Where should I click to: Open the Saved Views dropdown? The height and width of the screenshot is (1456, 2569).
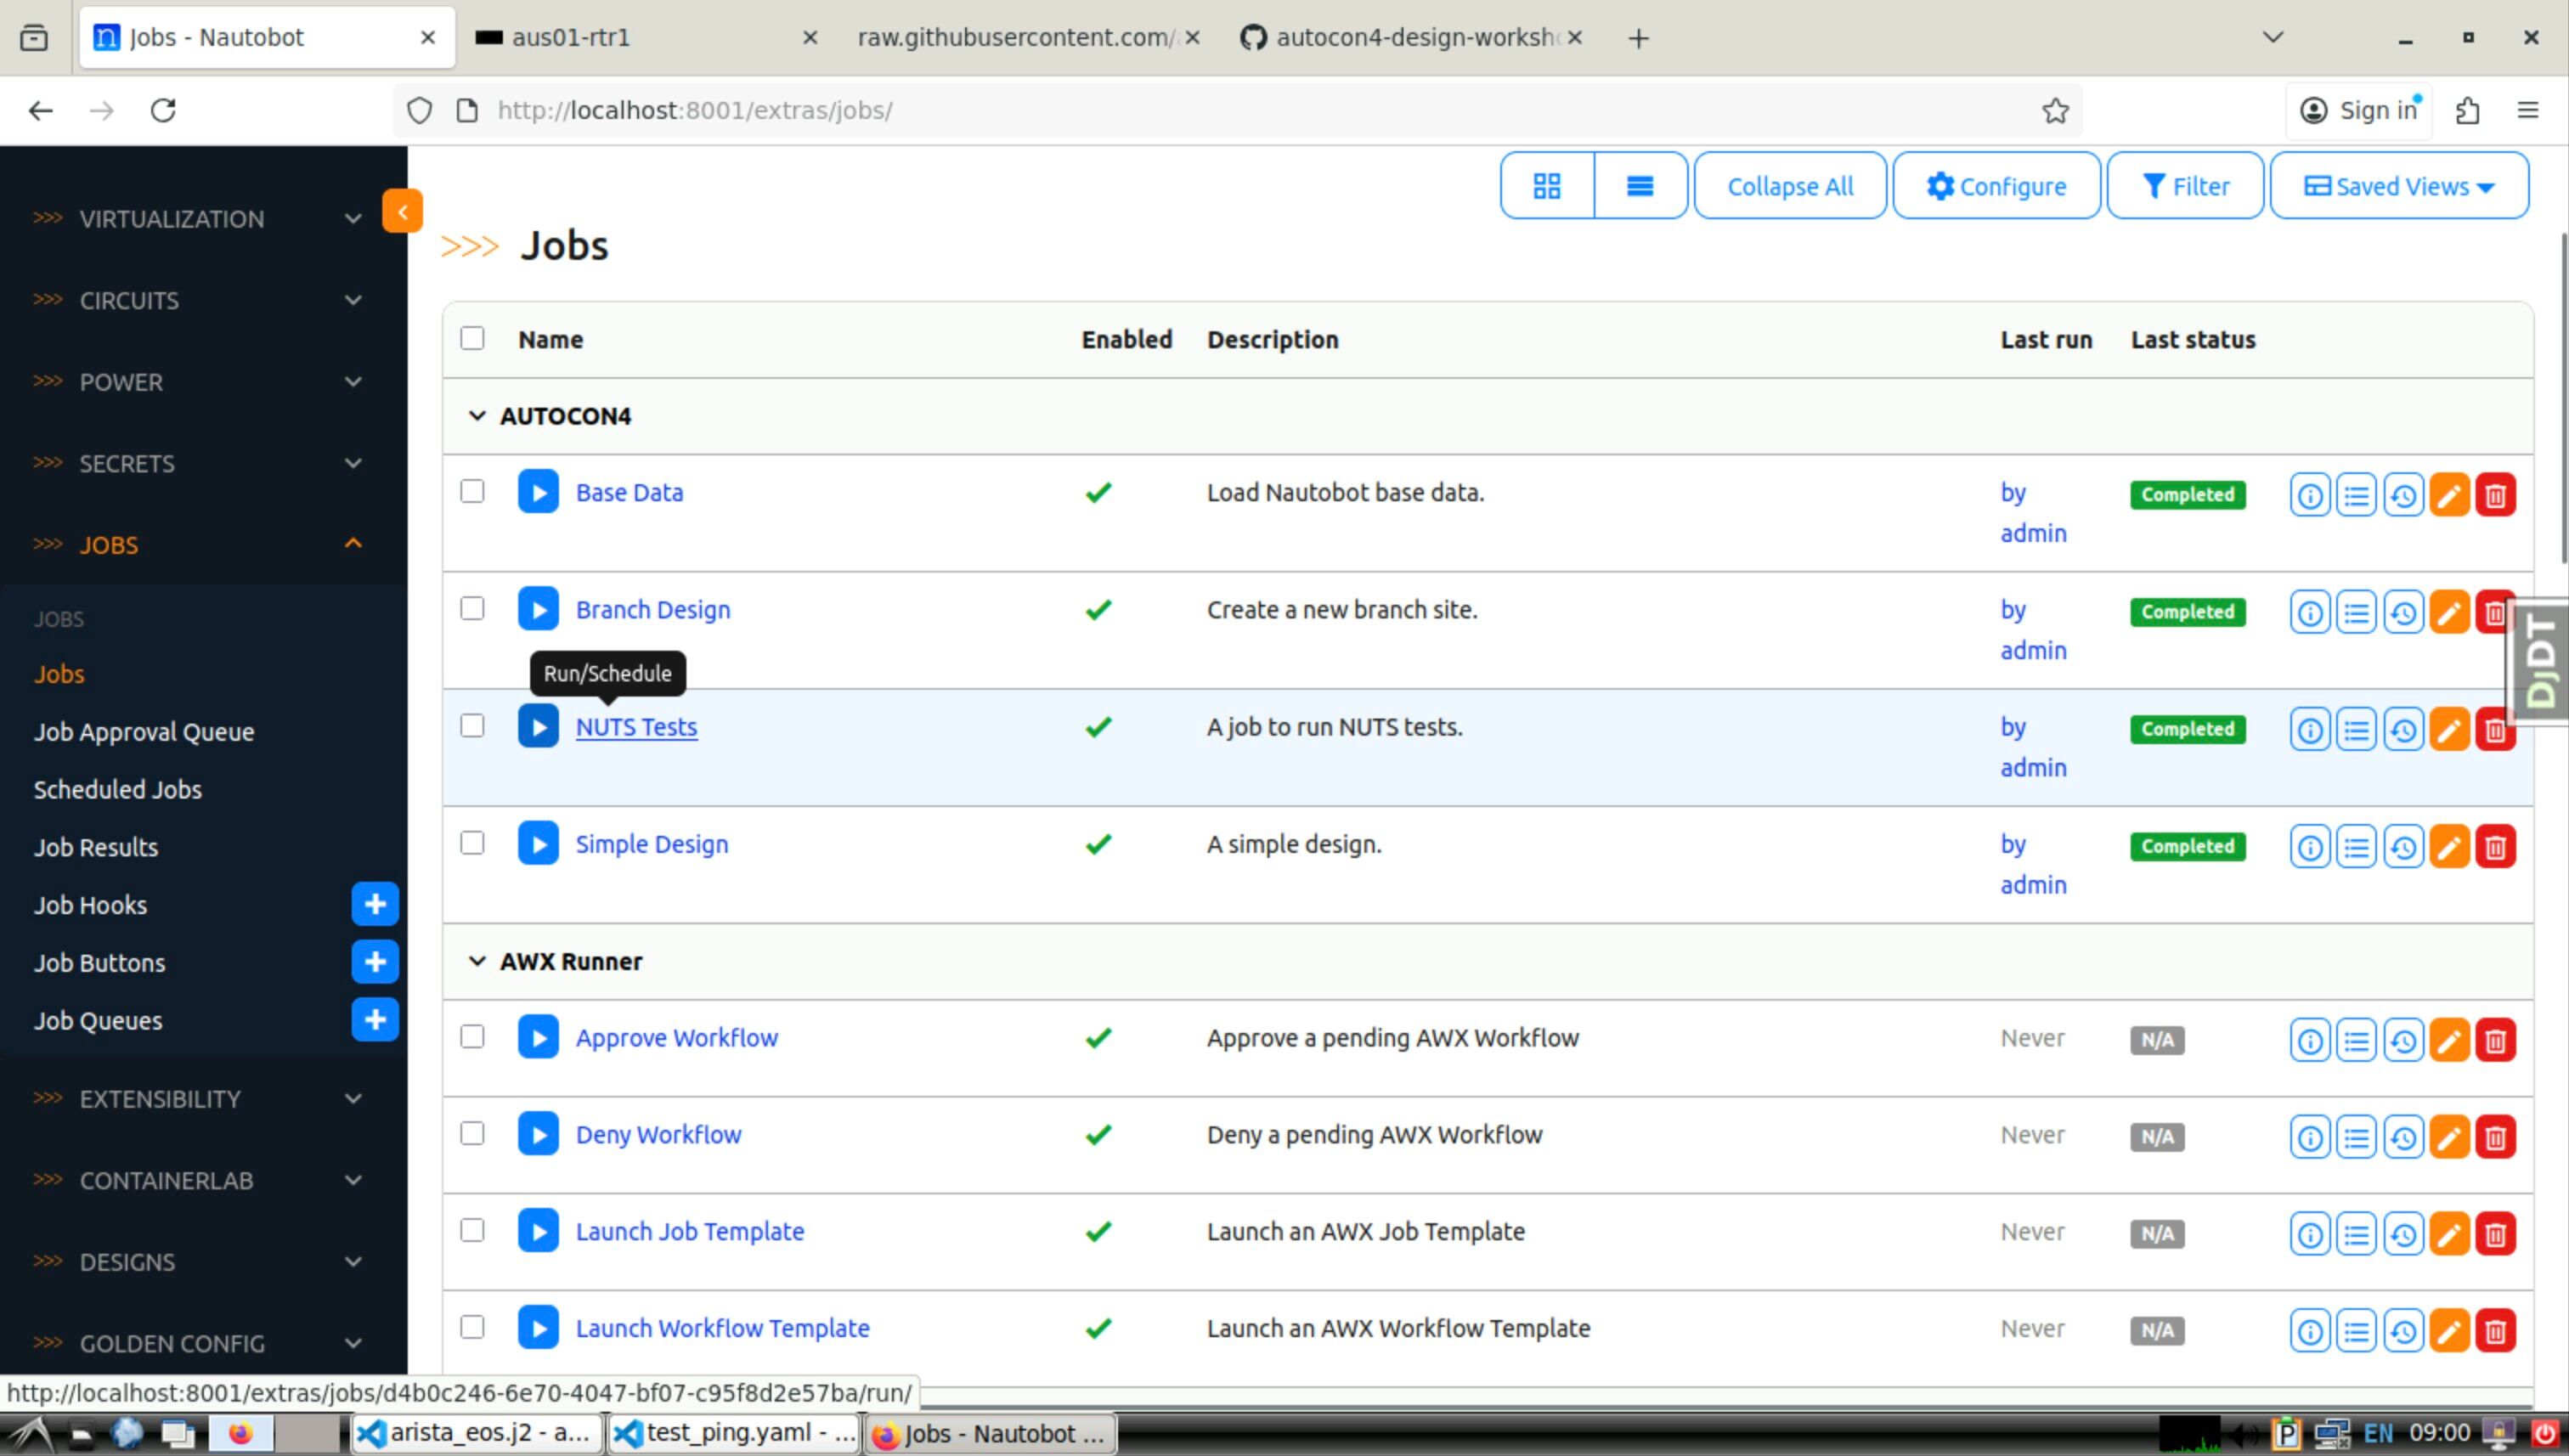(x=2398, y=186)
